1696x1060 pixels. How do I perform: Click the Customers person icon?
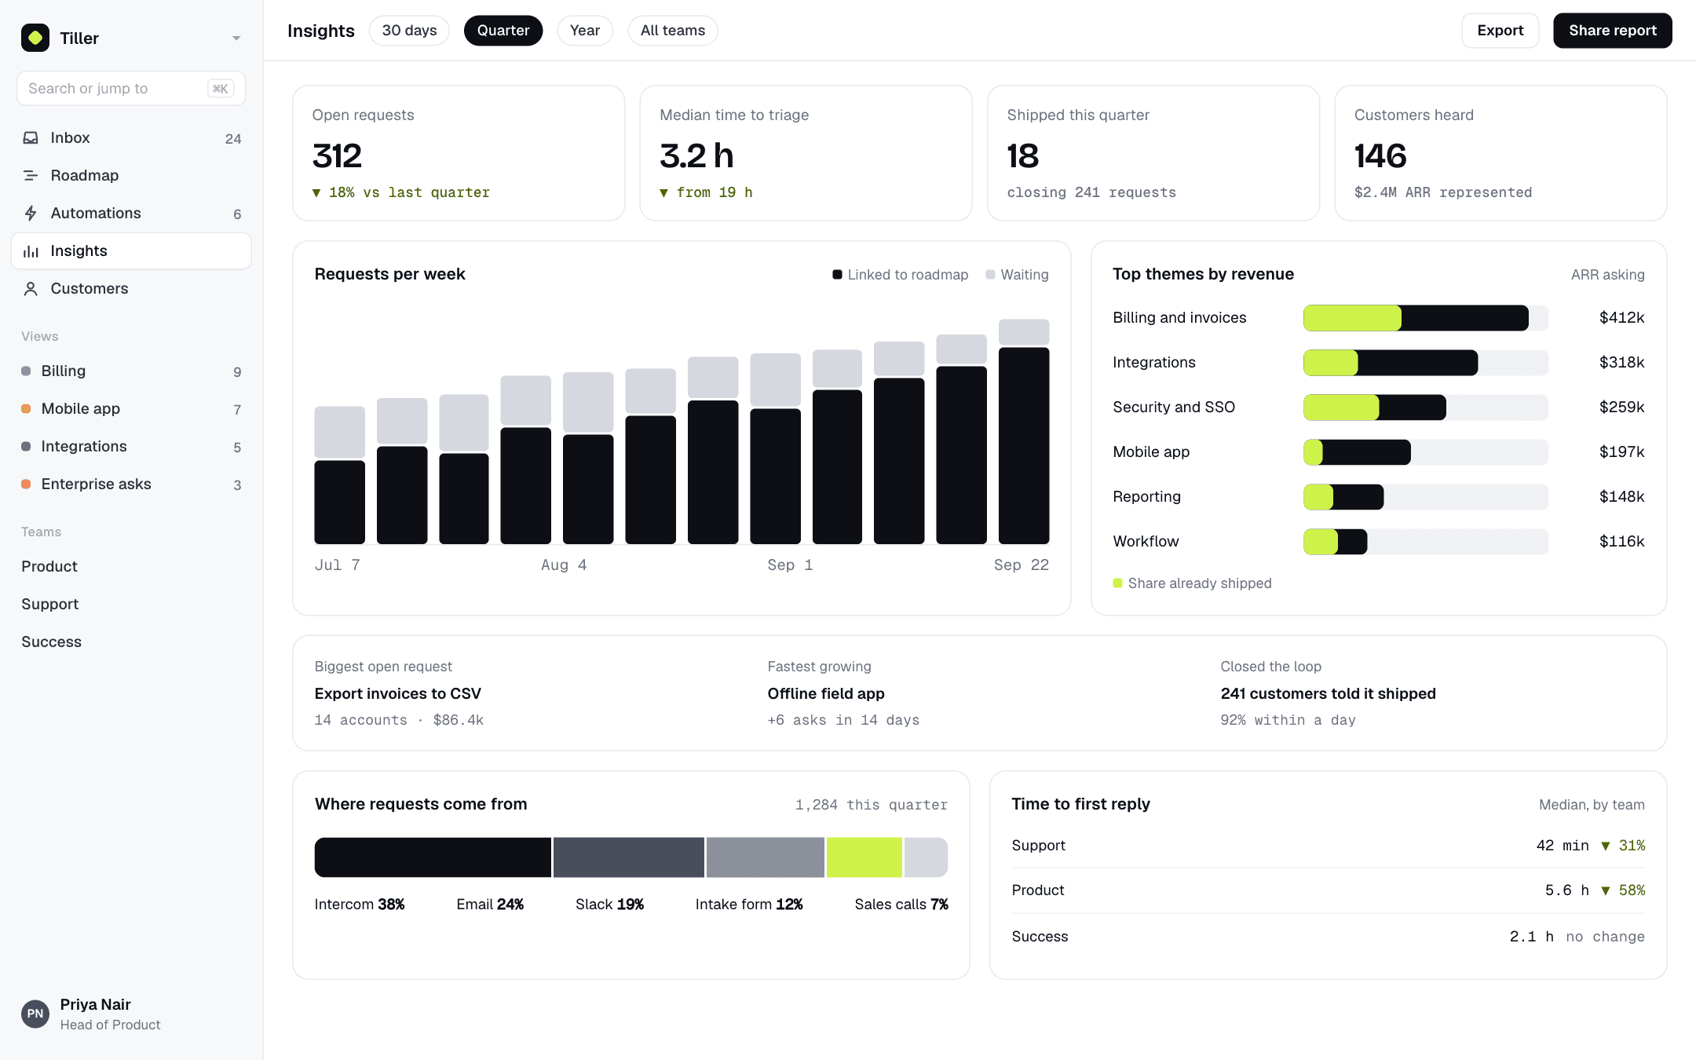[x=31, y=289]
